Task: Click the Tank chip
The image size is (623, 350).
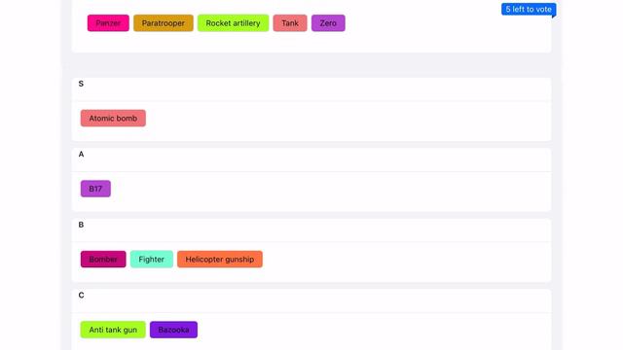Action: pyautogui.click(x=290, y=23)
